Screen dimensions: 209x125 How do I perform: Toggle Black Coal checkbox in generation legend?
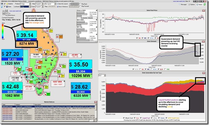click(124, 118)
